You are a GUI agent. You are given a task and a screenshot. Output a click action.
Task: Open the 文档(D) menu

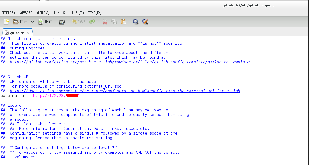pos(95,13)
